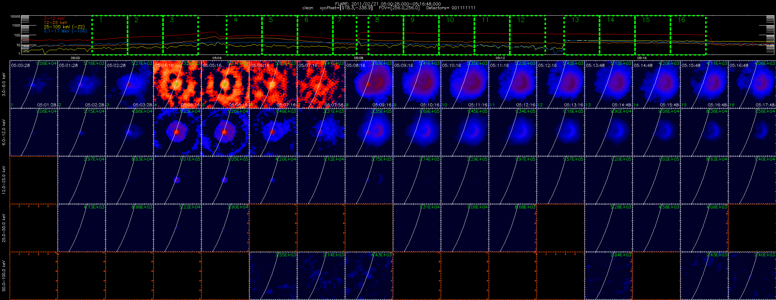Open the 3–6 keV image starting 05:02:28
776x300 pixels.
coord(130,84)
